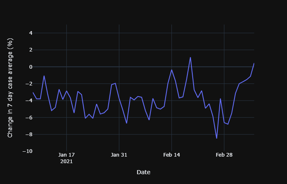Click the y-axis tick label "−8"
This screenshot has width=287, height=184.
click(29, 135)
